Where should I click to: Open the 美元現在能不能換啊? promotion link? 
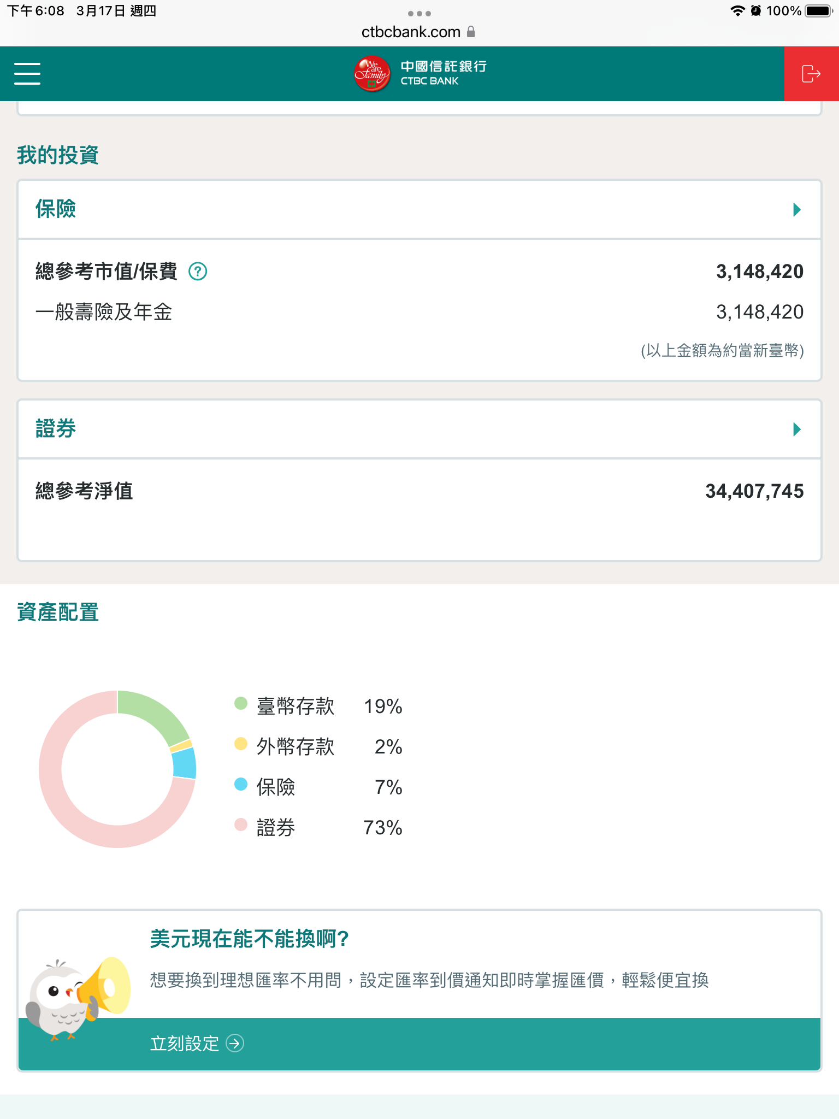click(x=250, y=939)
